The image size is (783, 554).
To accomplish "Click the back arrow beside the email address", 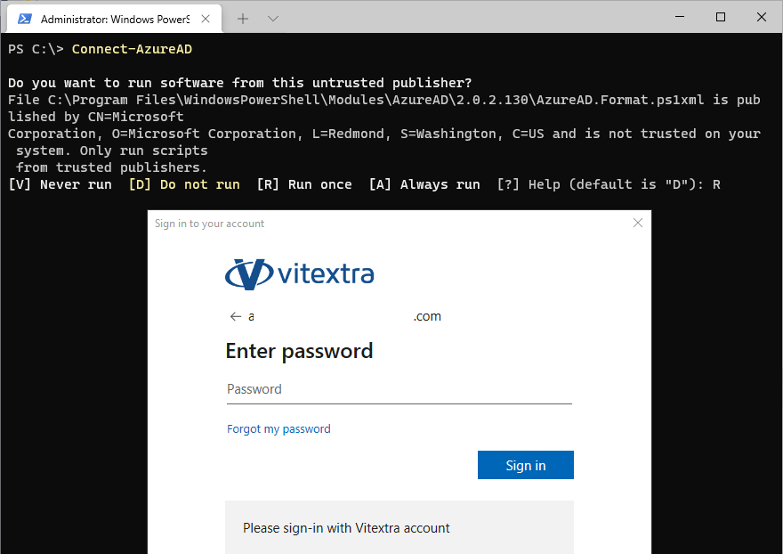I will tap(236, 316).
